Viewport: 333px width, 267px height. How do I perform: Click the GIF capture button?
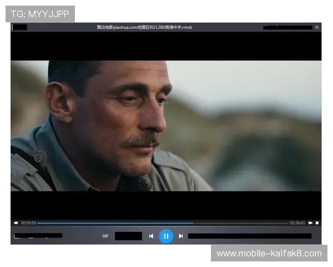click(105, 236)
